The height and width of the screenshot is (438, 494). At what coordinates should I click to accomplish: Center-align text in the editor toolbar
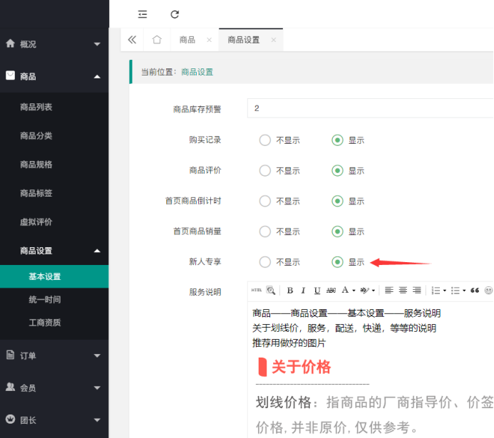pyautogui.click(x=403, y=291)
